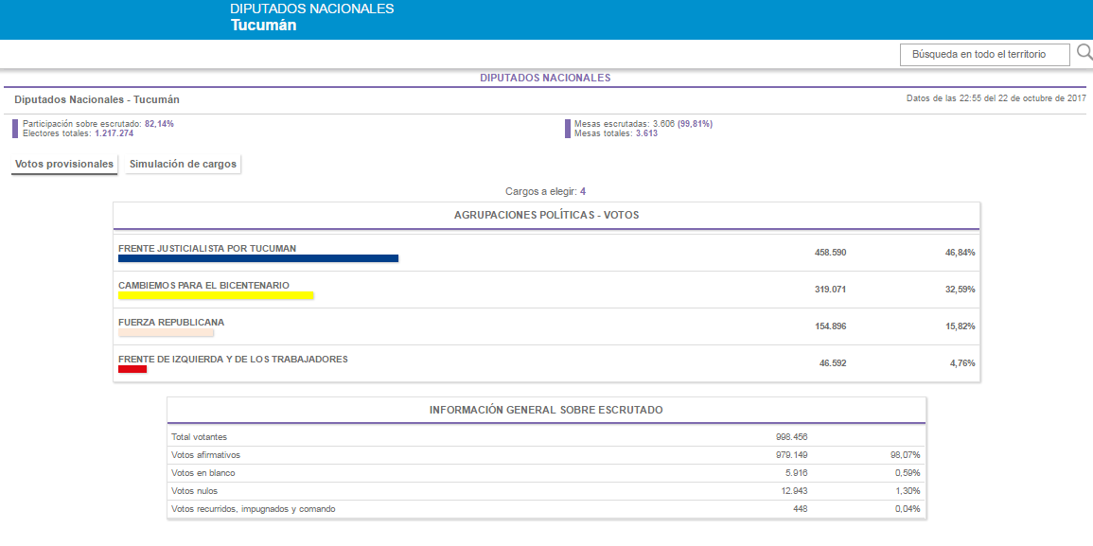Click the red Frente de Izquierda bar
1093x546 pixels.
(132, 369)
